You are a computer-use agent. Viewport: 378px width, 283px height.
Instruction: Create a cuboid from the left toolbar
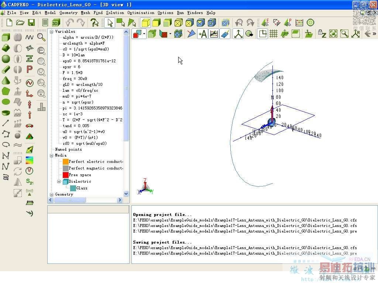(6, 37)
